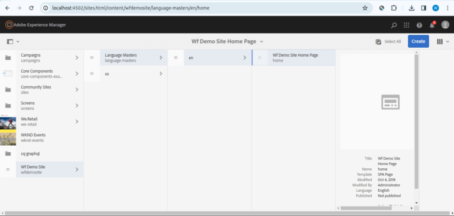
Task: Expand the Community Sites chevron
Action: [77, 90]
